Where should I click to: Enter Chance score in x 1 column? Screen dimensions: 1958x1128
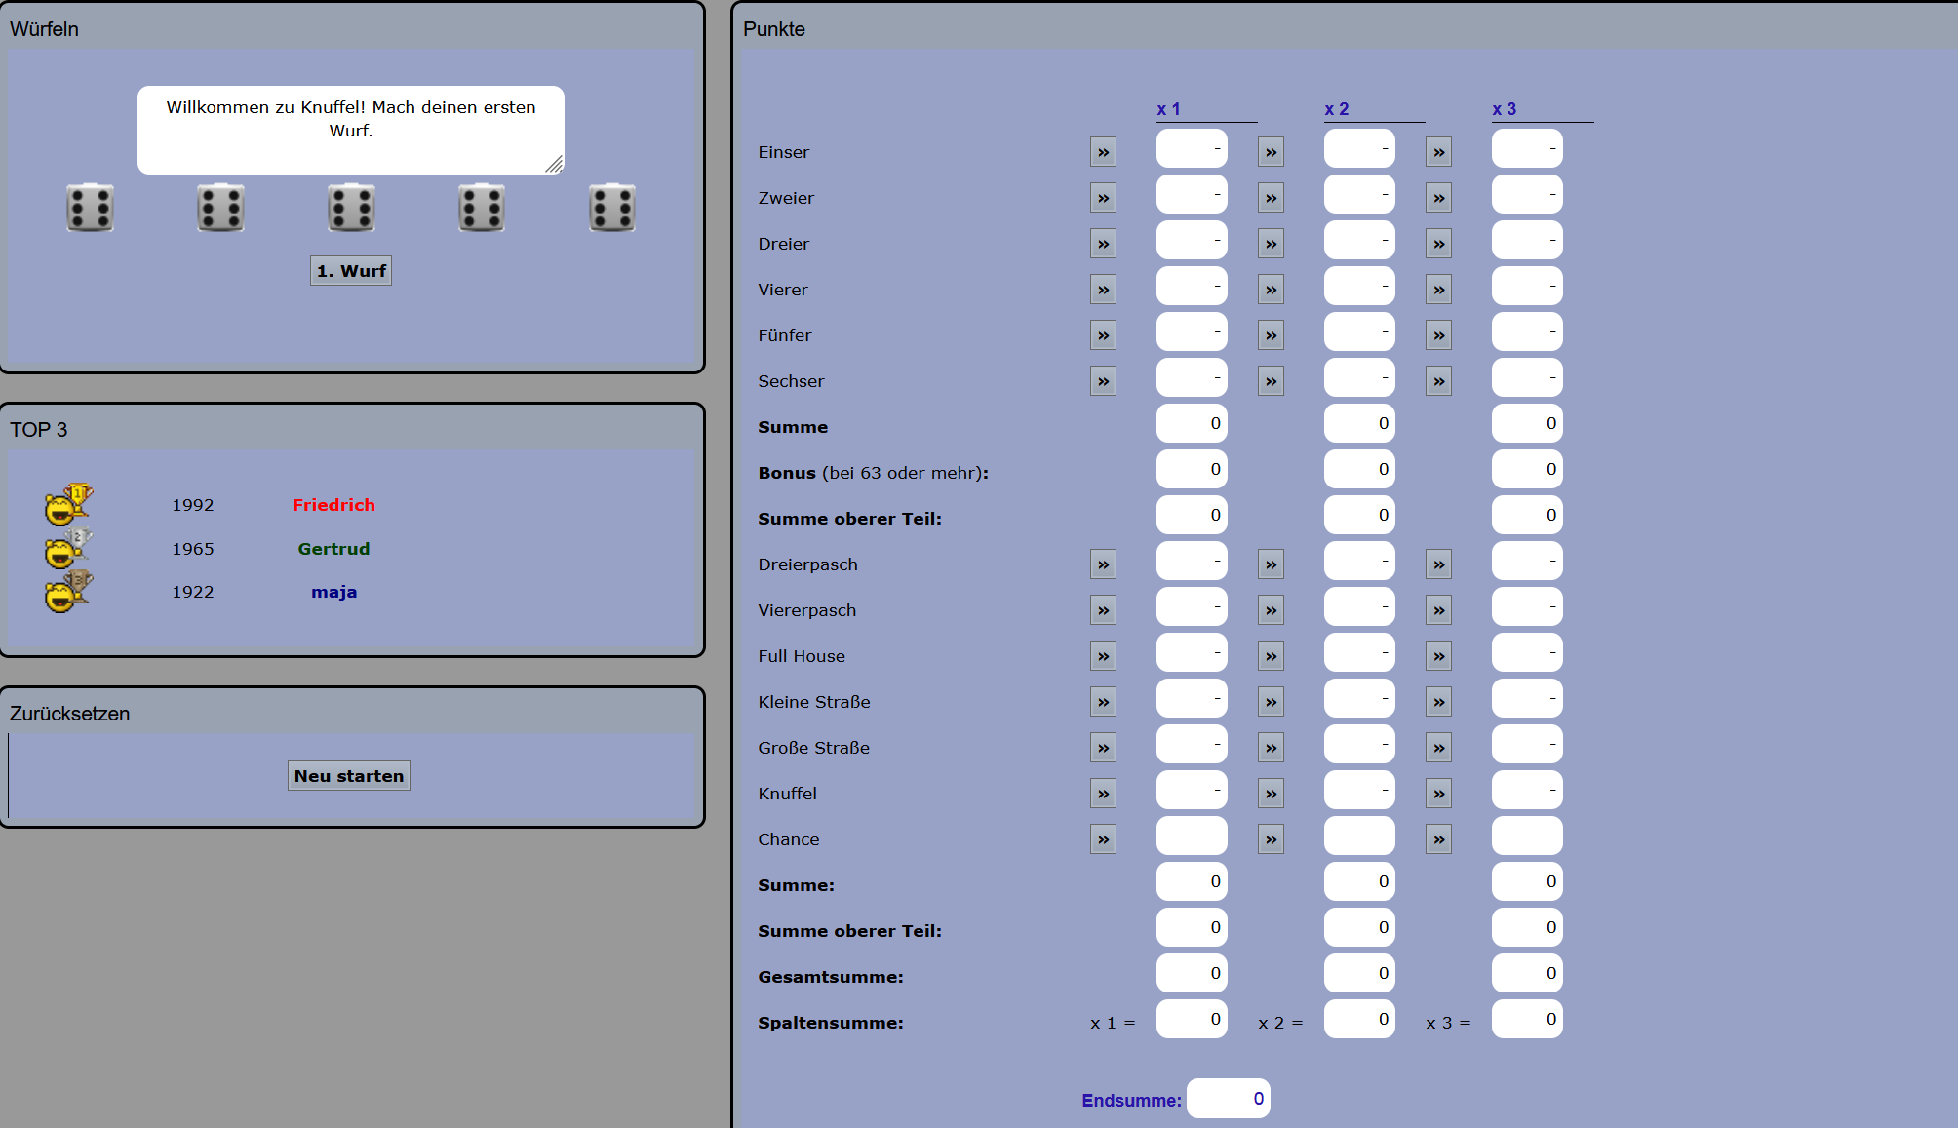(1103, 839)
